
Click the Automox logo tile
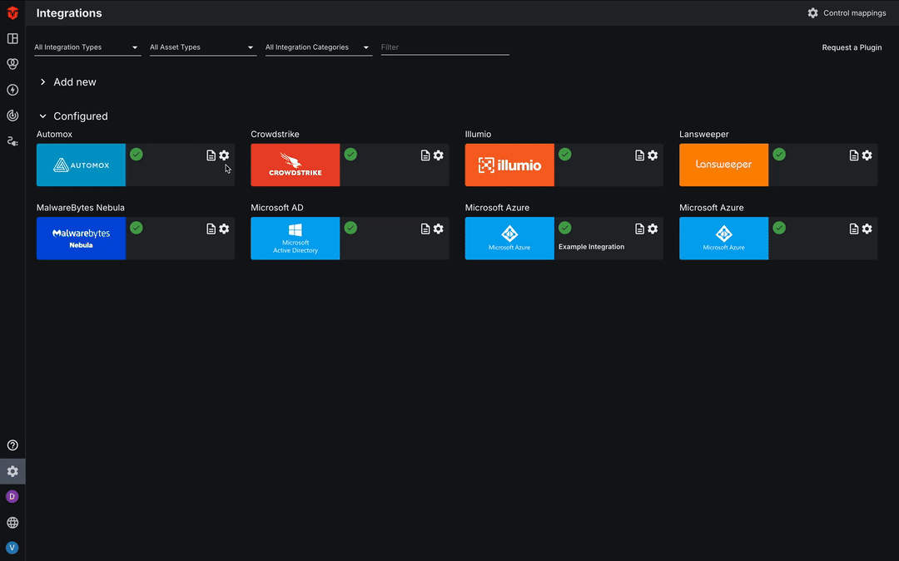point(81,165)
